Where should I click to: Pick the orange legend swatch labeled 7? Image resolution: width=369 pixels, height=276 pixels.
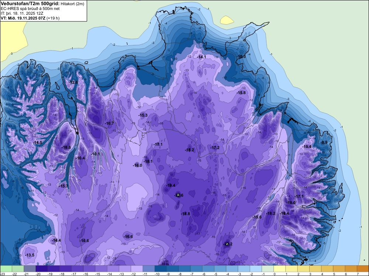pos(363,269)
